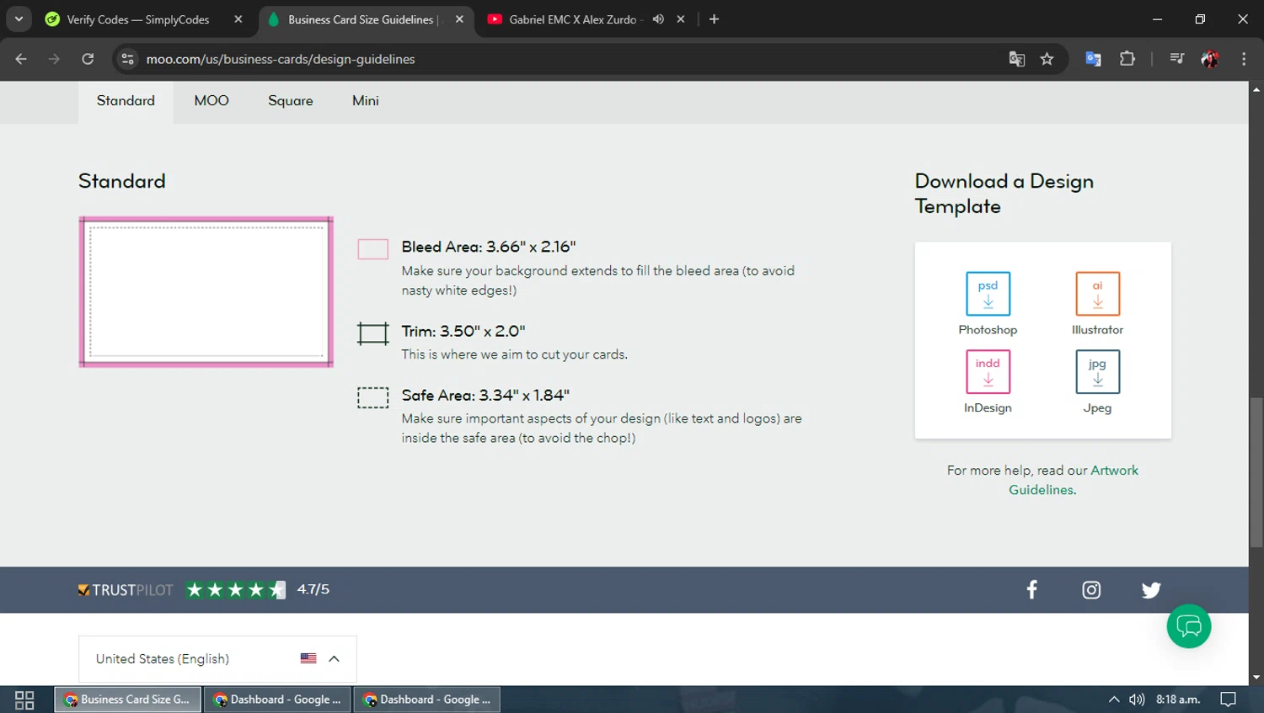Image resolution: width=1264 pixels, height=713 pixels.
Task: Visit MOO's Twitter page
Action: coord(1151,590)
